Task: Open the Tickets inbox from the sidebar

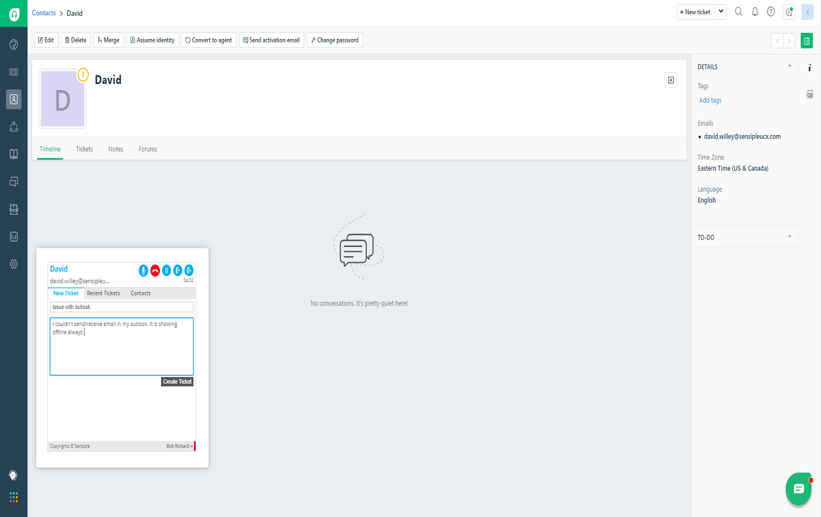Action: [13, 71]
